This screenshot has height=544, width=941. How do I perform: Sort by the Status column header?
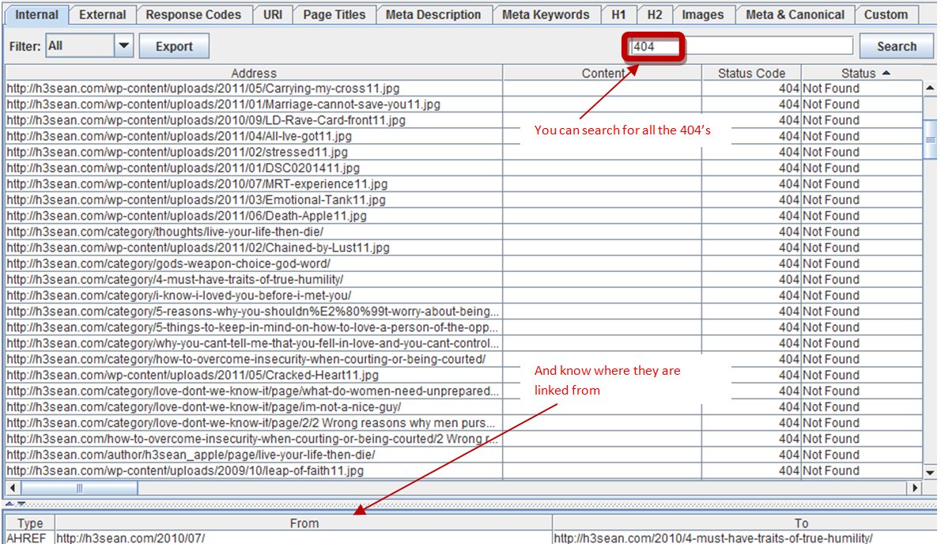coord(862,73)
